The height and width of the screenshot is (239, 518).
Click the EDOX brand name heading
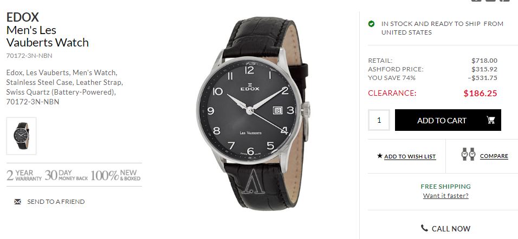pyautogui.click(x=23, y=17)
